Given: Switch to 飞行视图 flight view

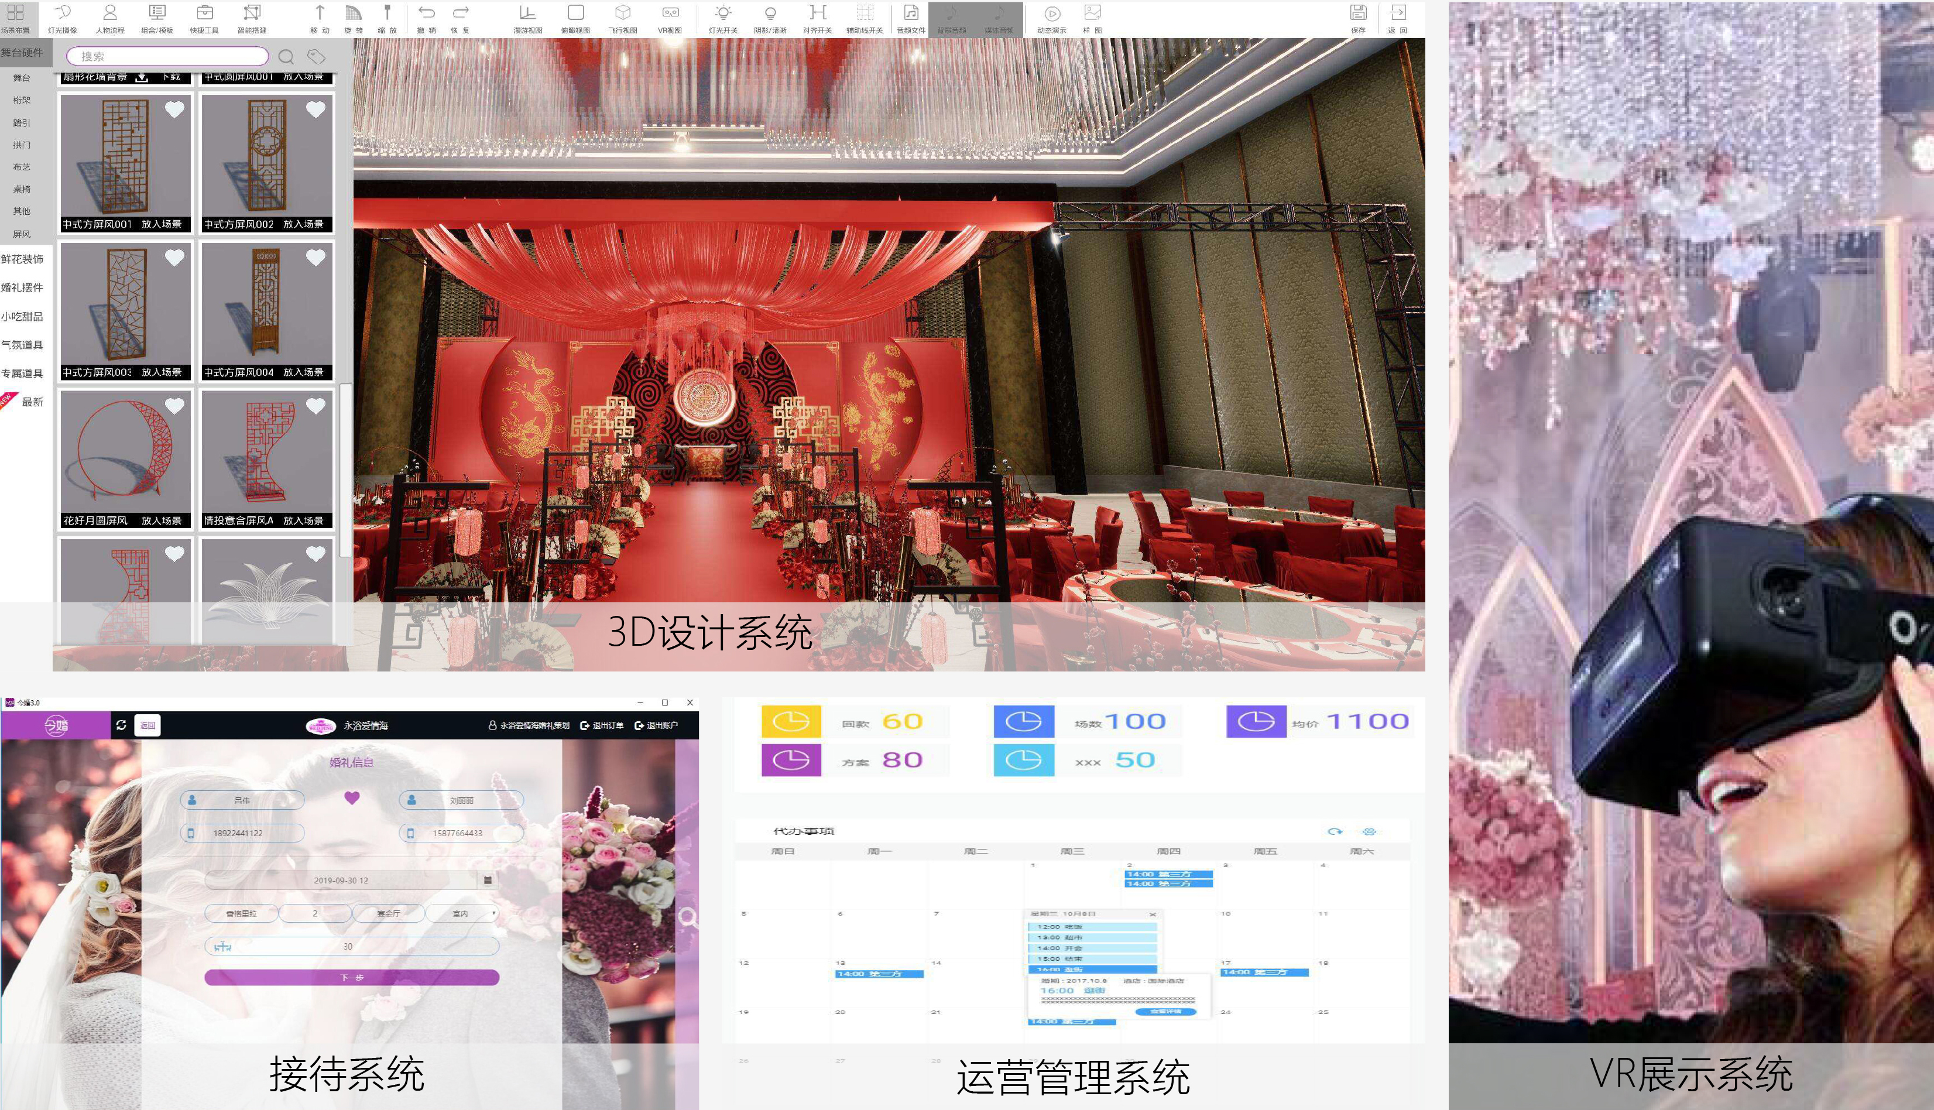Looking at the screenshot, I should click(623, 18).
